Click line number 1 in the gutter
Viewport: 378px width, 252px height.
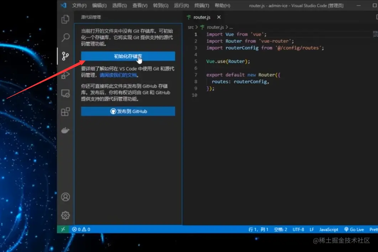196,34
